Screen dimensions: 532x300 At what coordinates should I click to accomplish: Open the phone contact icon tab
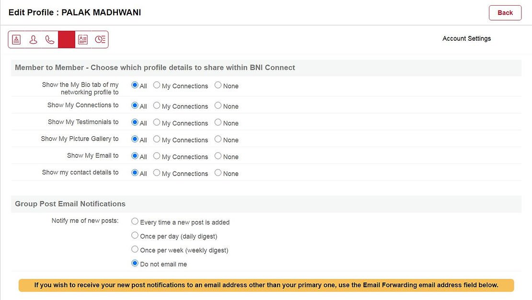point(50,40)
